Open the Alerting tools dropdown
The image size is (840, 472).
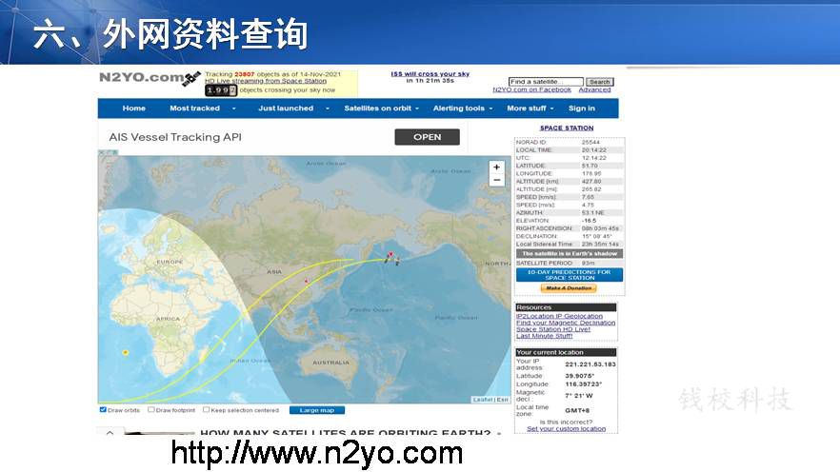point(462,108)
